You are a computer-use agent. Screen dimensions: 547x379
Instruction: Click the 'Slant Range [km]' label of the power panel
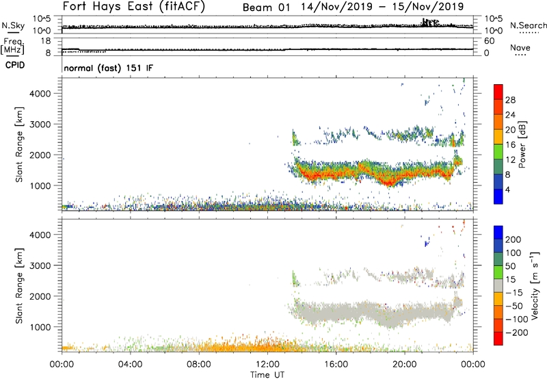coord(19,144)
